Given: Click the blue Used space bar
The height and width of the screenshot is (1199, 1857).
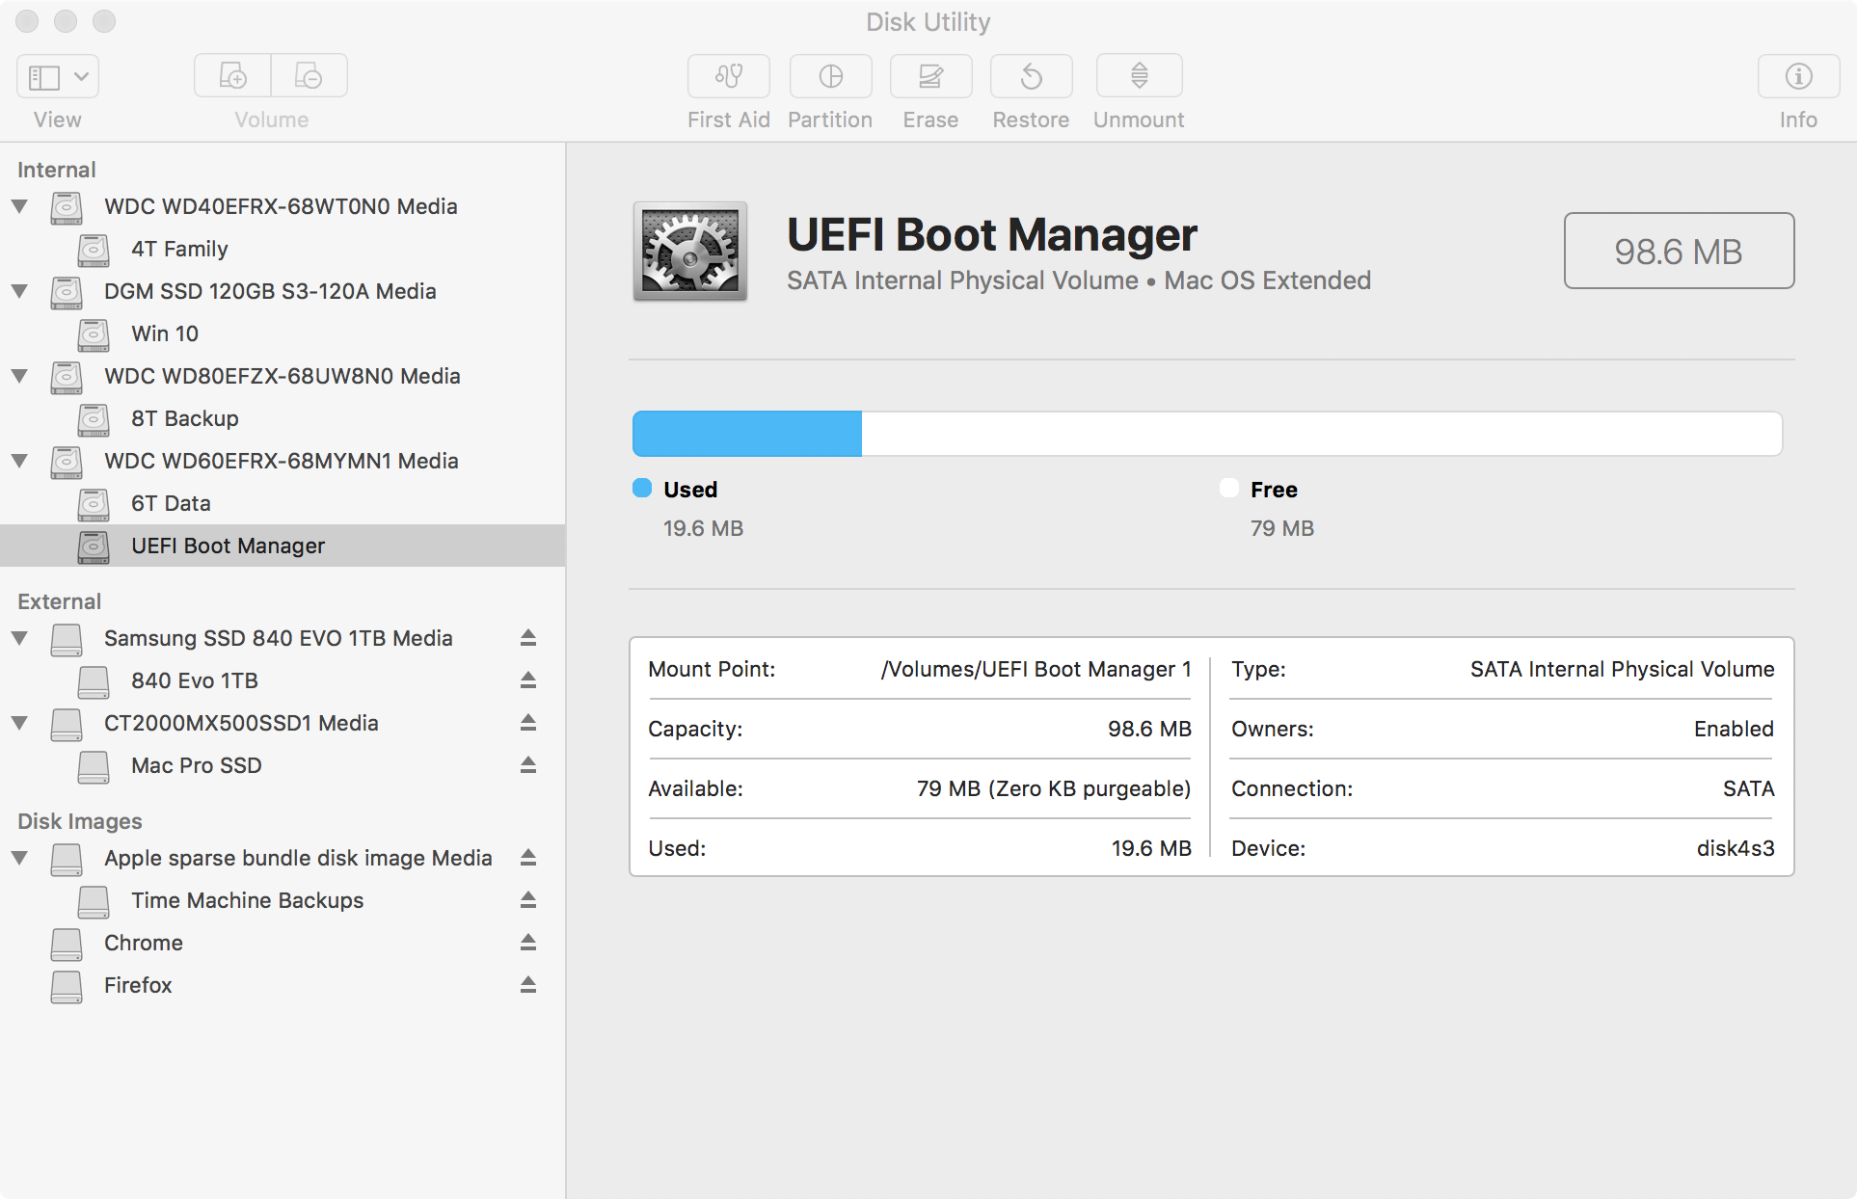Looking at the screenshot, I should coord(746,434).
